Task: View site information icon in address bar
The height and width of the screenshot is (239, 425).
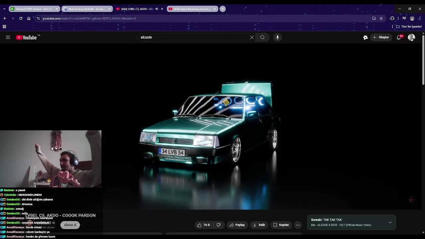Action: pyautogui.click(x=38, y=18)
